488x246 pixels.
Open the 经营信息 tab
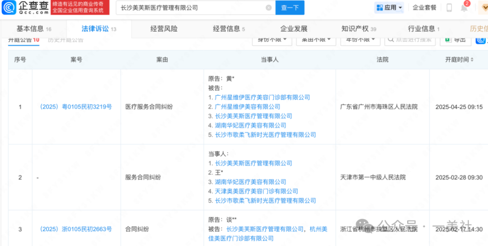[229, 29]
